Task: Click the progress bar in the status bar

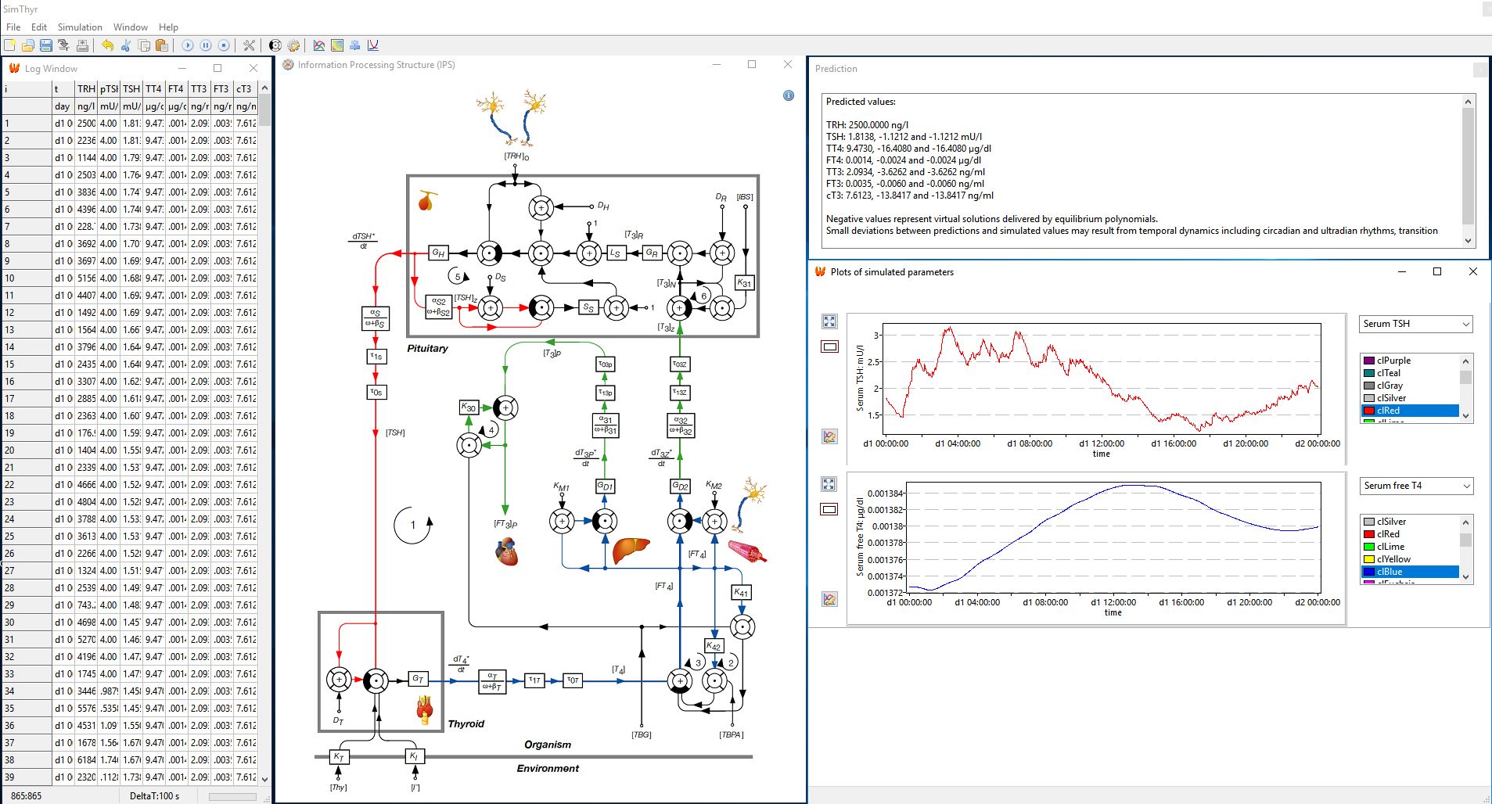Action: click(232, 796)
